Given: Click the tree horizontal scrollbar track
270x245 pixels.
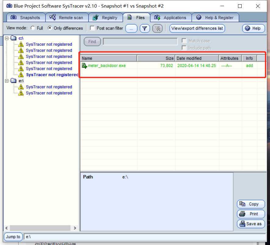Looking at the screenshot, I should (40, 228).
